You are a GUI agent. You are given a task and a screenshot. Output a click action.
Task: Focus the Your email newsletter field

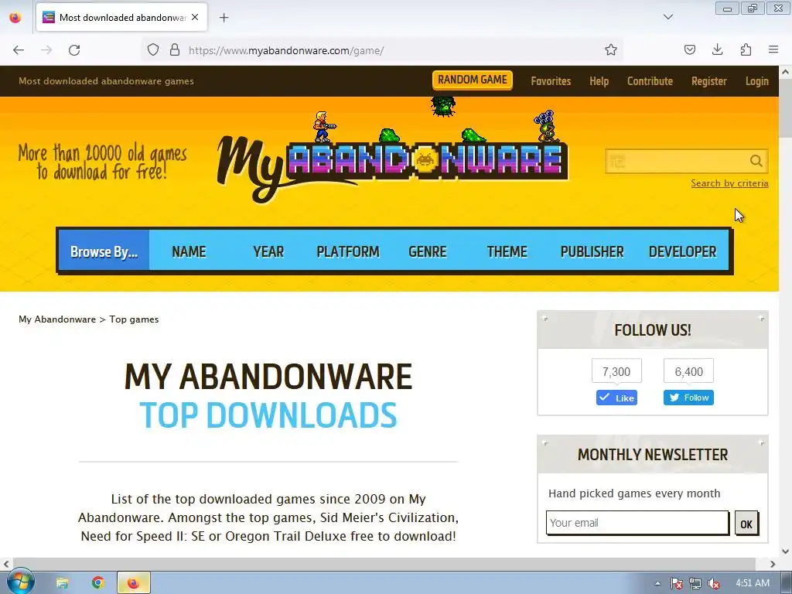tap(637, 523)
